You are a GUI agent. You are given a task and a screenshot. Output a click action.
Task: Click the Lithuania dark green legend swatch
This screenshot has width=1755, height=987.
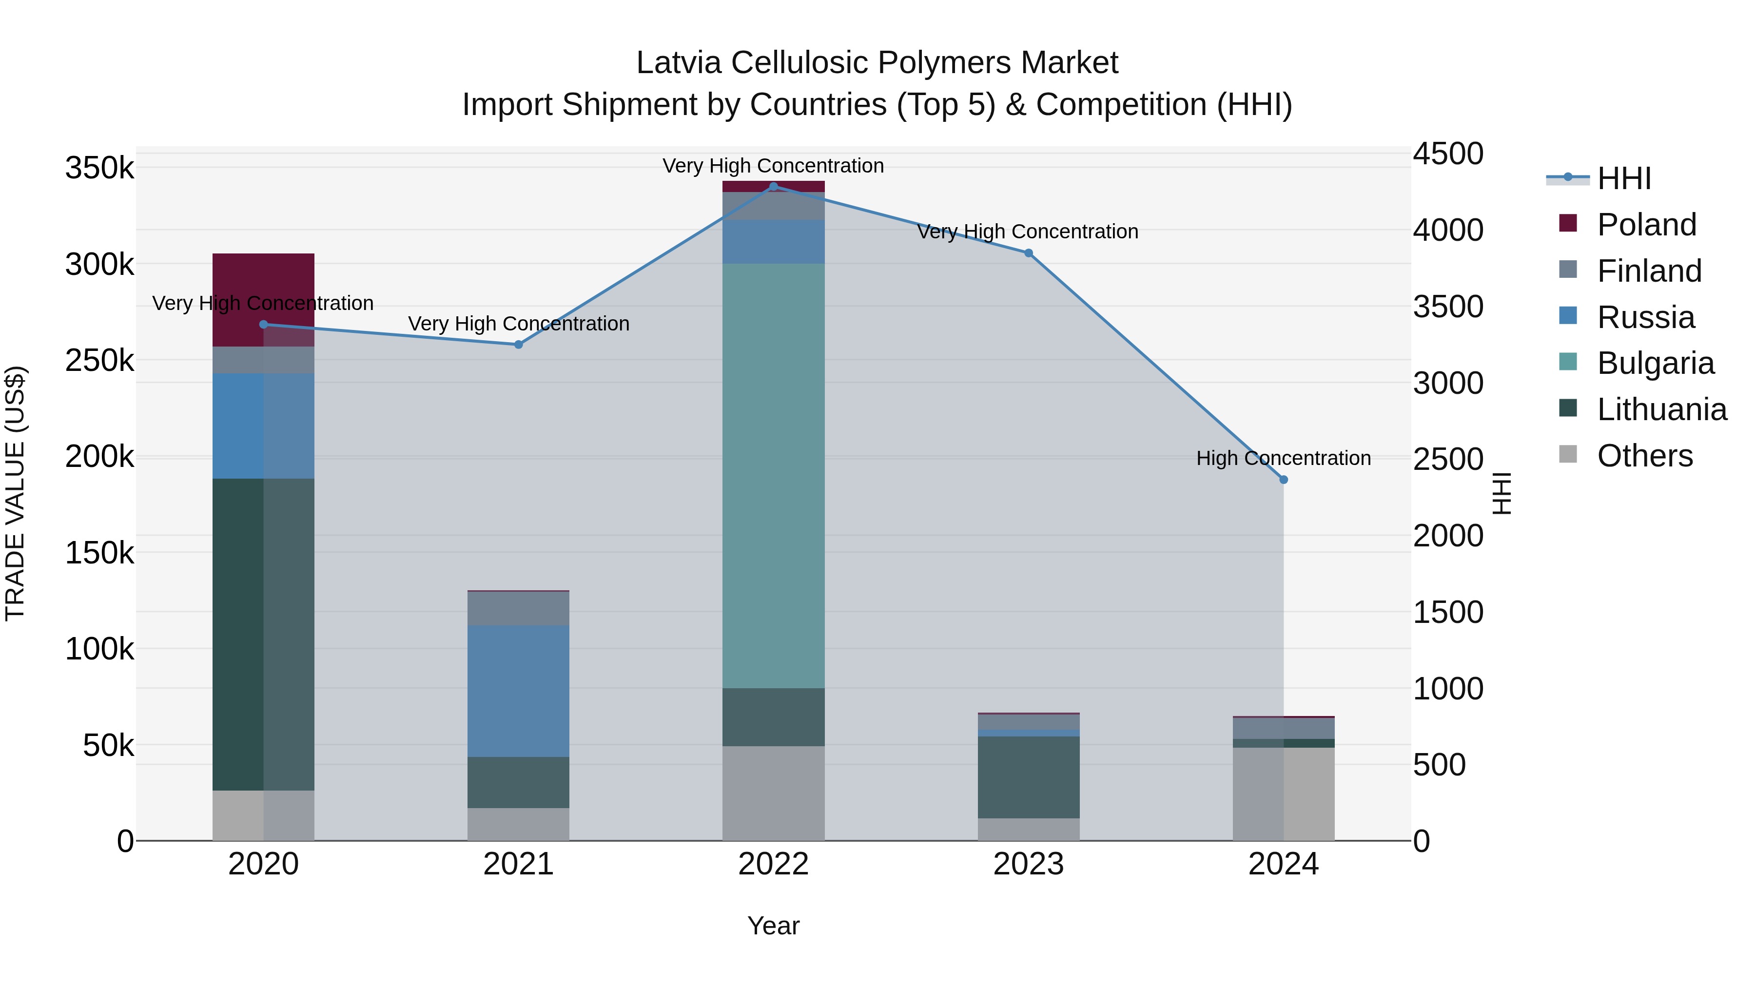tap(1568, 407)
